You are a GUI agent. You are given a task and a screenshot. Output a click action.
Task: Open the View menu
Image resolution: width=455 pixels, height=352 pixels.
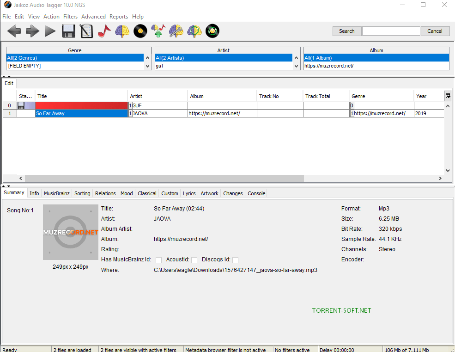(34, 17)
